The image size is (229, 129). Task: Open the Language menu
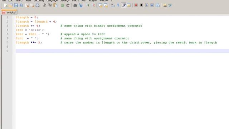(52, 1)
